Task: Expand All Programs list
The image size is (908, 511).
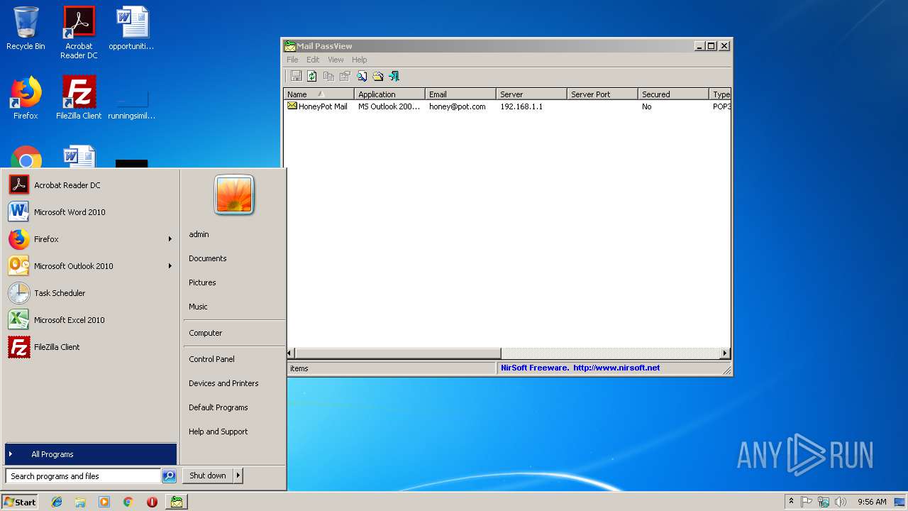Action: coord(90,454)
